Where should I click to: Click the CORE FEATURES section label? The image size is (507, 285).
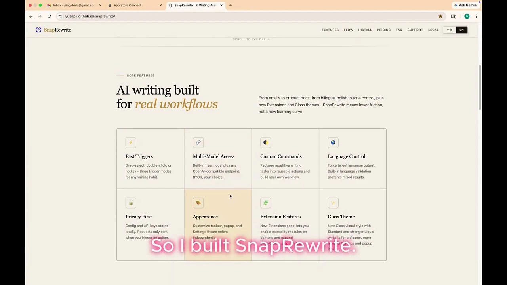point(141,76)
